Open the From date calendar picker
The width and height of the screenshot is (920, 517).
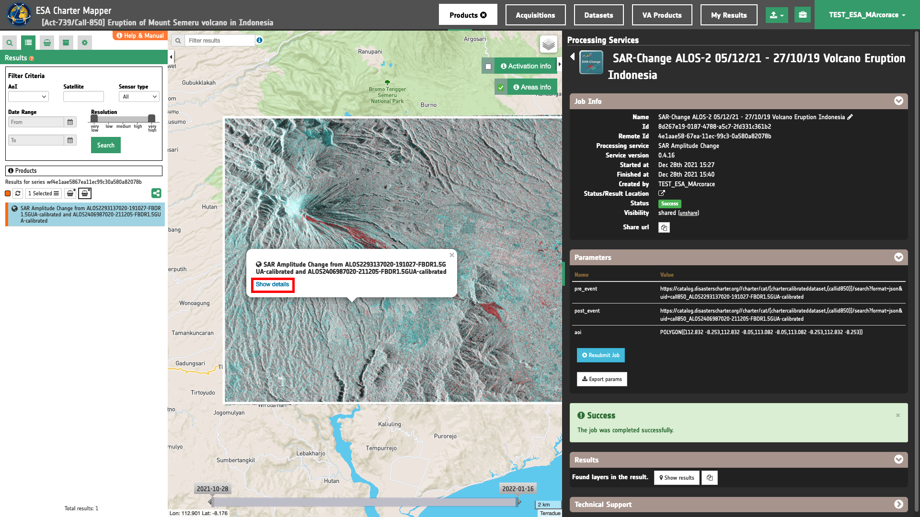coord(70,122)
